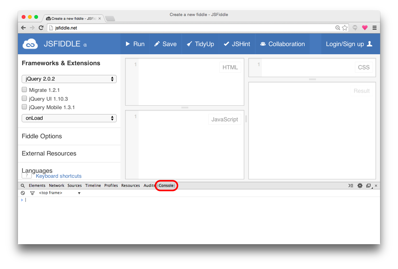Image resolution: width=398 pixels, height=269 pixels.
Task: Enable the jQuery Mobile 1.3.1 checkbox
Action: point(24,107)
